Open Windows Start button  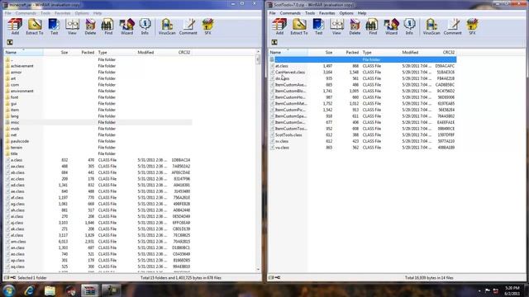(9, 290)
